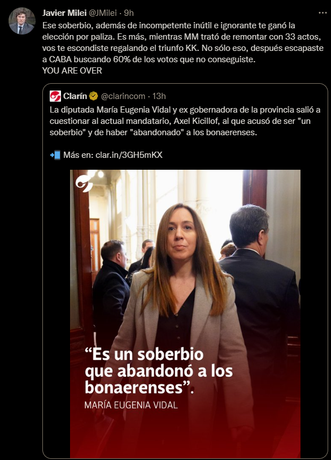Click the Más en label in quoted tweet
Screen dimensions: 331x460
pos(78,155)
